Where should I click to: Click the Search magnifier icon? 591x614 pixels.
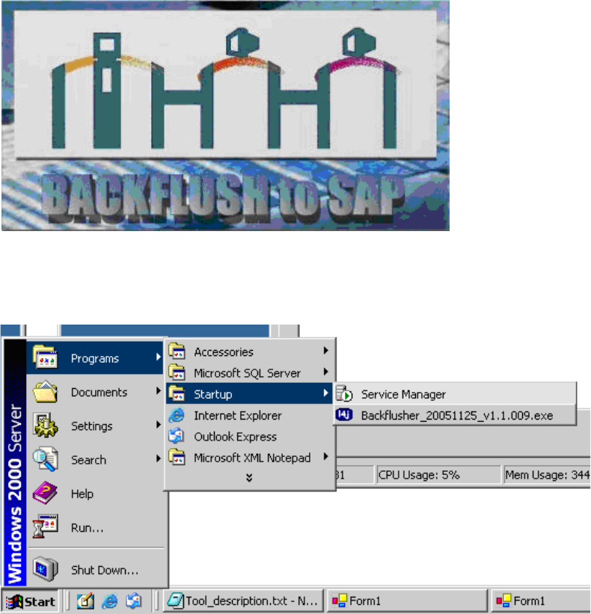coord(46,459)
